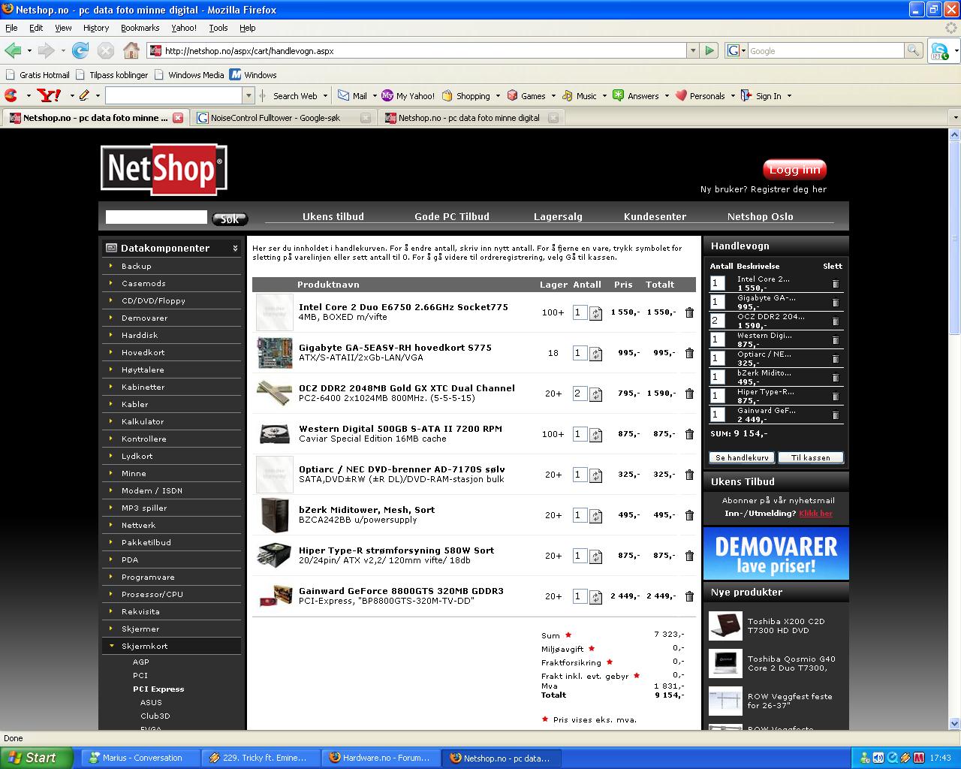
Task: Remove OCZ DDR2 2048MB Gold from cart
Action: click(x=689, y=394)
